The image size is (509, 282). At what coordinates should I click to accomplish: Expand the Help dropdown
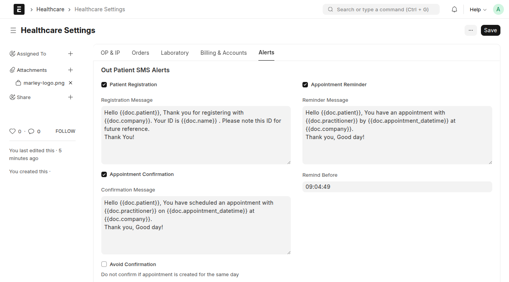tap(478, 9)
